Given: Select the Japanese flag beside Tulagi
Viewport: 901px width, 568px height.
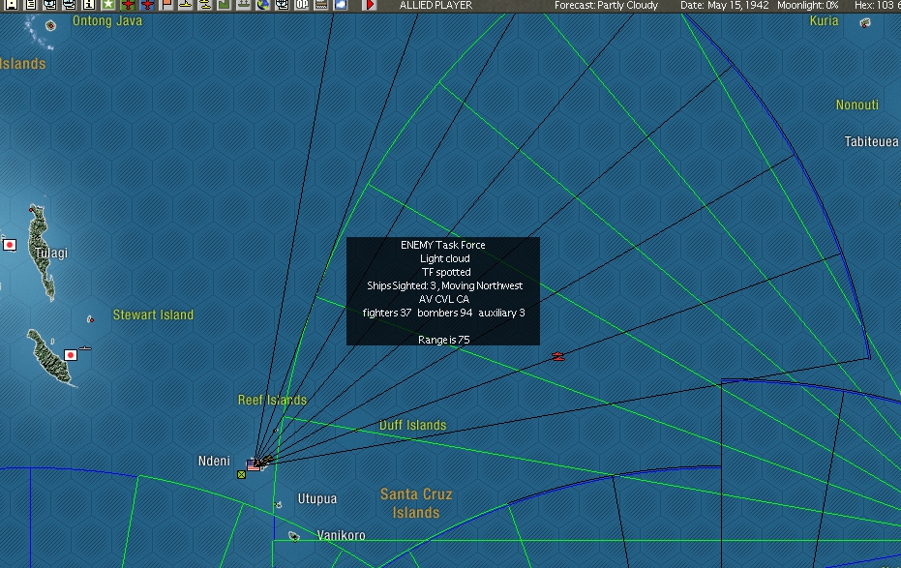Looking at the screenshot, I should (x=10, y=245).
